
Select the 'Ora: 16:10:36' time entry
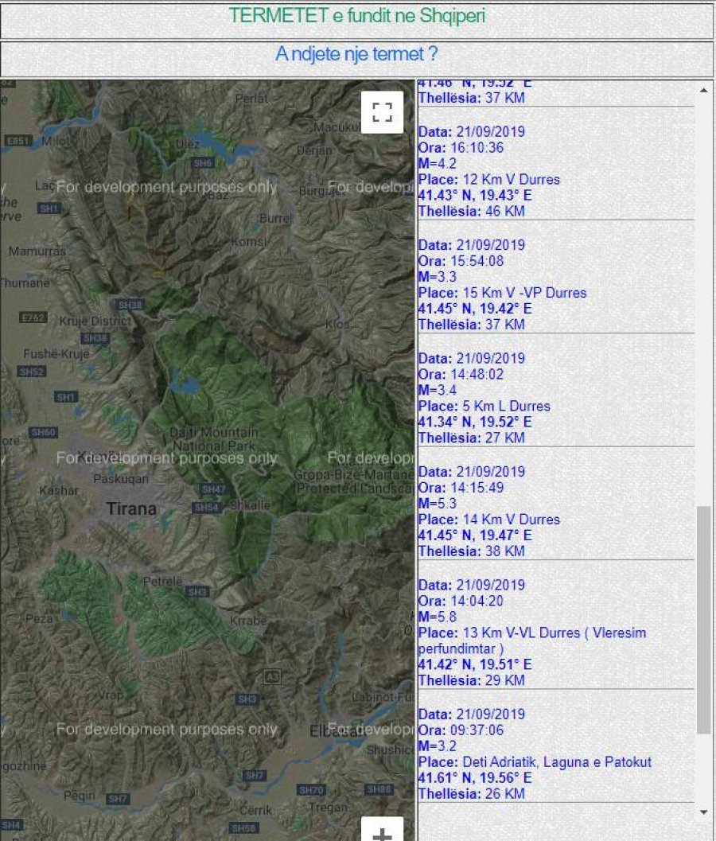pos(461,148)
